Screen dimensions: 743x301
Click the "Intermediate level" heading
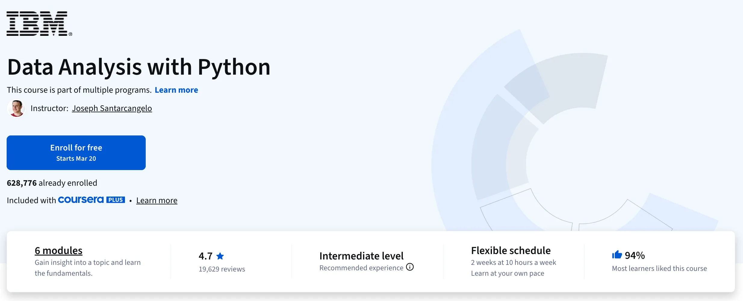361,256
